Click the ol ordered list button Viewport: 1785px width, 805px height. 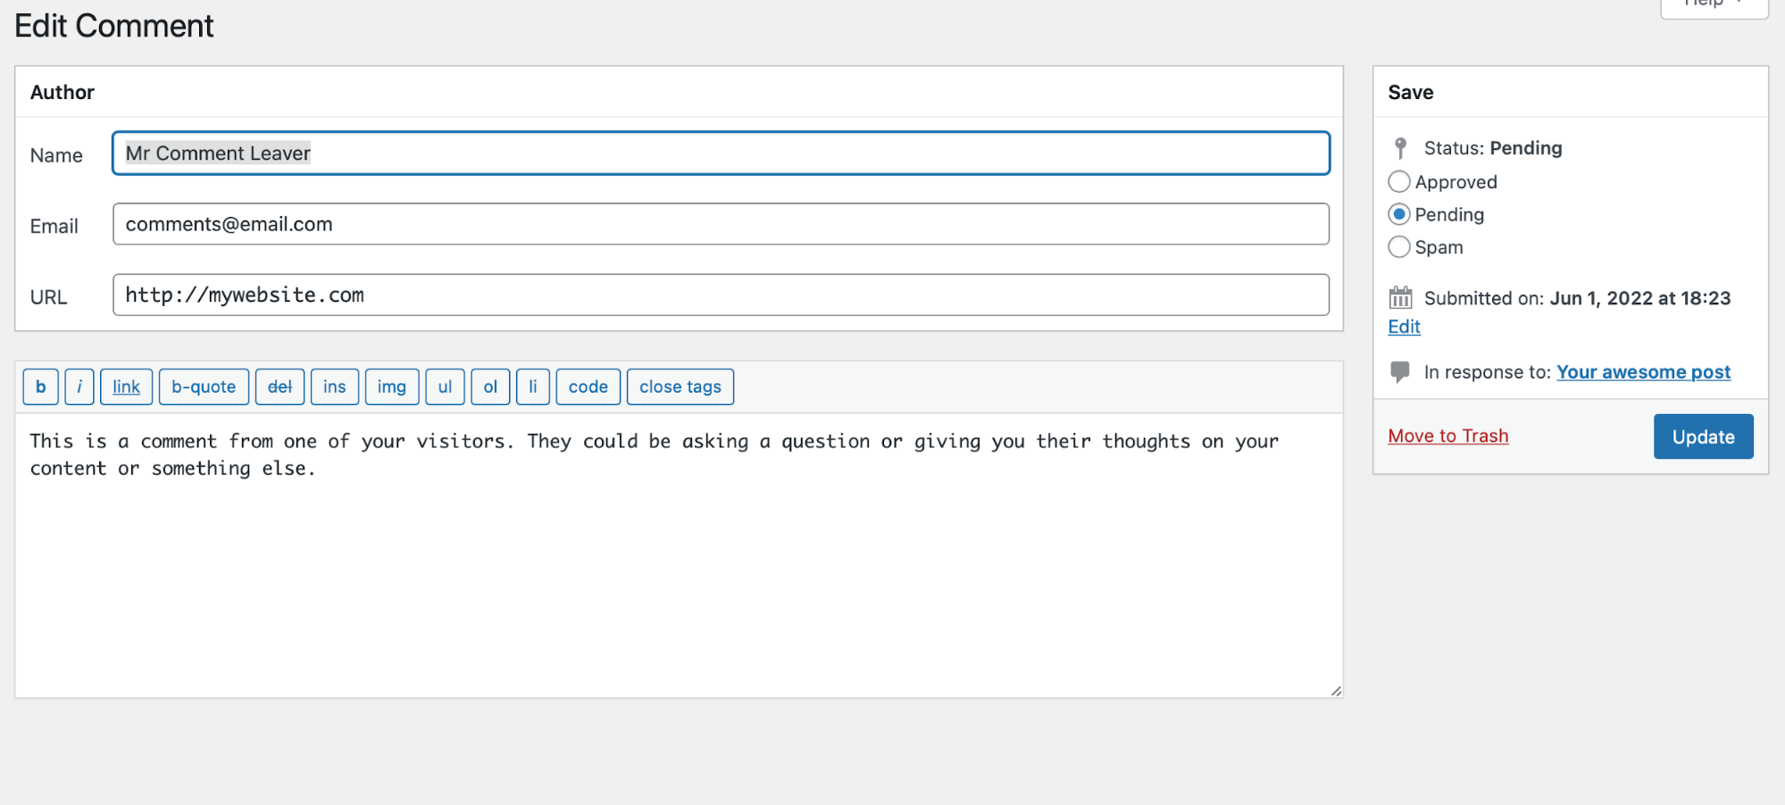tap(490, 386)
